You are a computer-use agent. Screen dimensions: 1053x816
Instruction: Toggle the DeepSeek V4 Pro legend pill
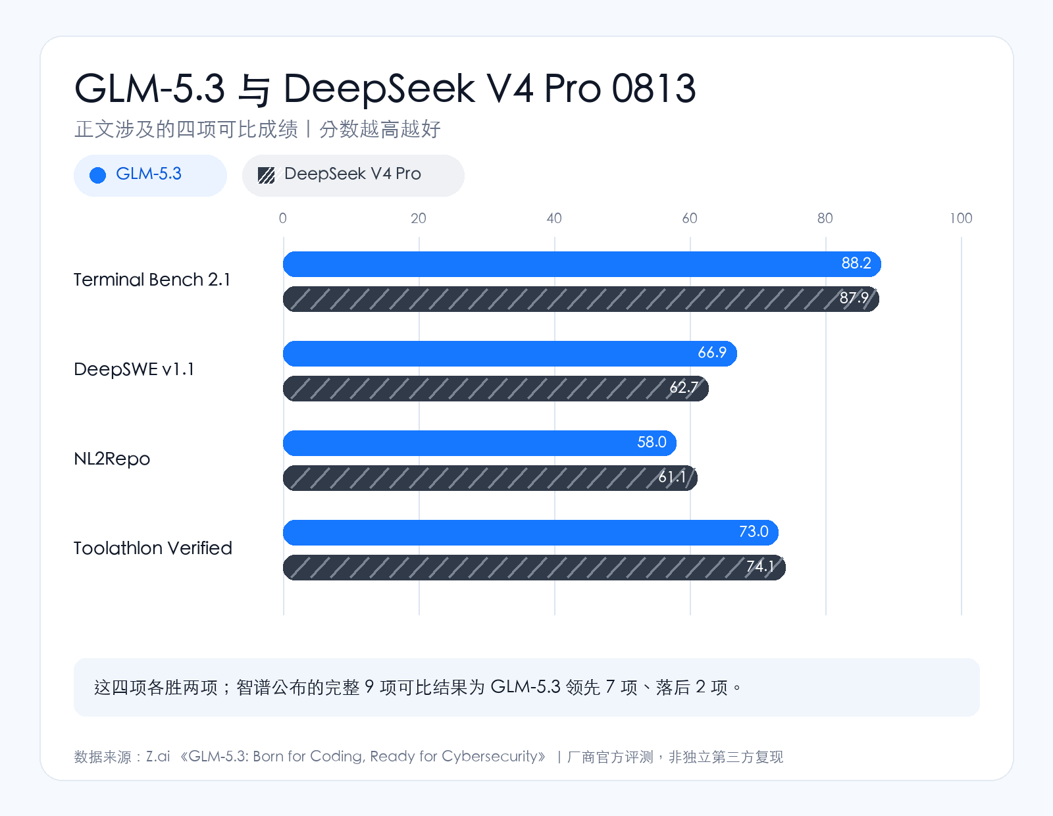coord(353,175)
